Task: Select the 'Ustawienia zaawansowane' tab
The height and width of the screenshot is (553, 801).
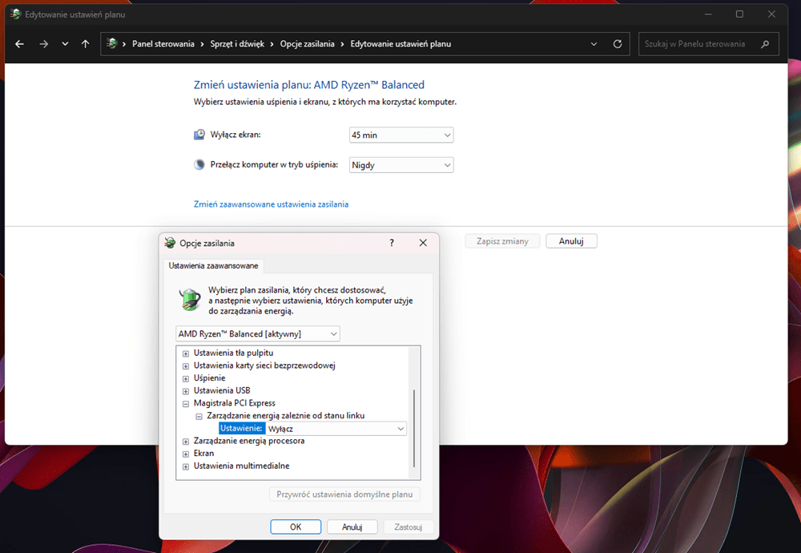Action: 214,266
